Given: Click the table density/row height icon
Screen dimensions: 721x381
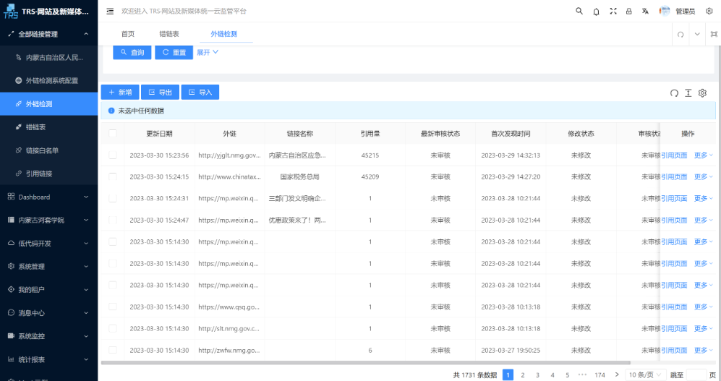Looking at the screenshot, I should [x=688, y=93].
